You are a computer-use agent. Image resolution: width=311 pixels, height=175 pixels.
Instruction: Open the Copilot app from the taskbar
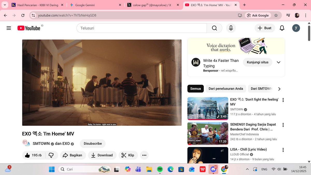[x=128, y=169]
